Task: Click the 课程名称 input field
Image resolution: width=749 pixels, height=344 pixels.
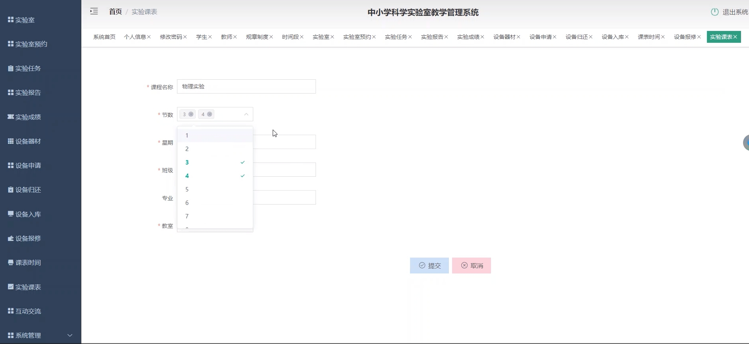Action: (246, 86)
